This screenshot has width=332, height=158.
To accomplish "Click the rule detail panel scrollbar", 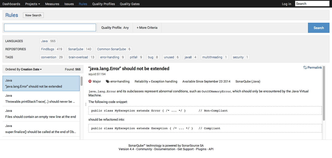I will (324, 93).
